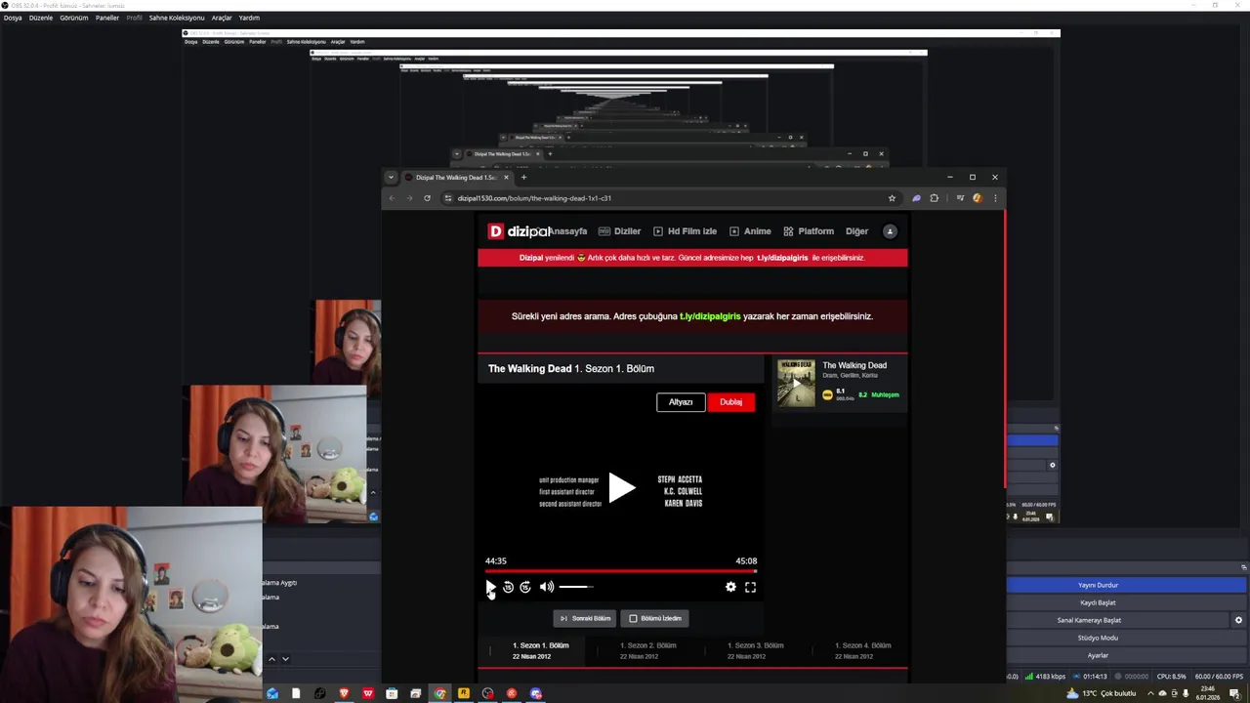1250x703 pixels.
Task: Play the video with the bottom-bar play icon
Action: pyautogui.click(x=490, y=587)
